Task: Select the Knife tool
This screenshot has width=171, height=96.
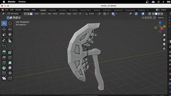Action: click(4, 63)
